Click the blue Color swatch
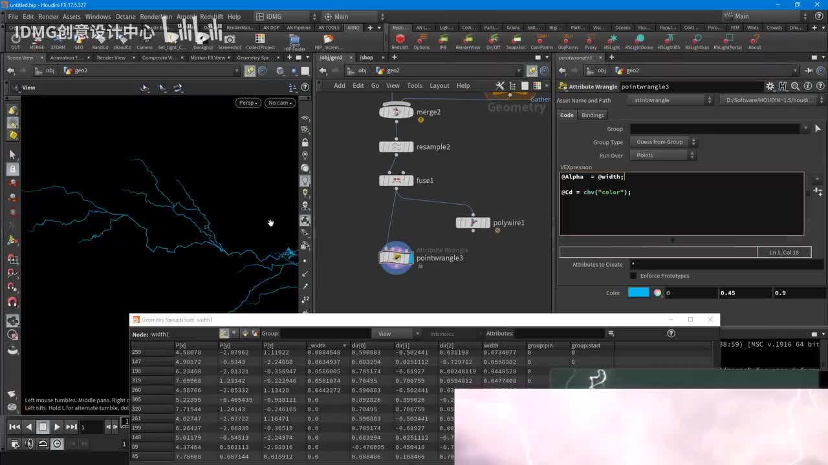Viewport: 828px width, 465px height. [638, 293]
